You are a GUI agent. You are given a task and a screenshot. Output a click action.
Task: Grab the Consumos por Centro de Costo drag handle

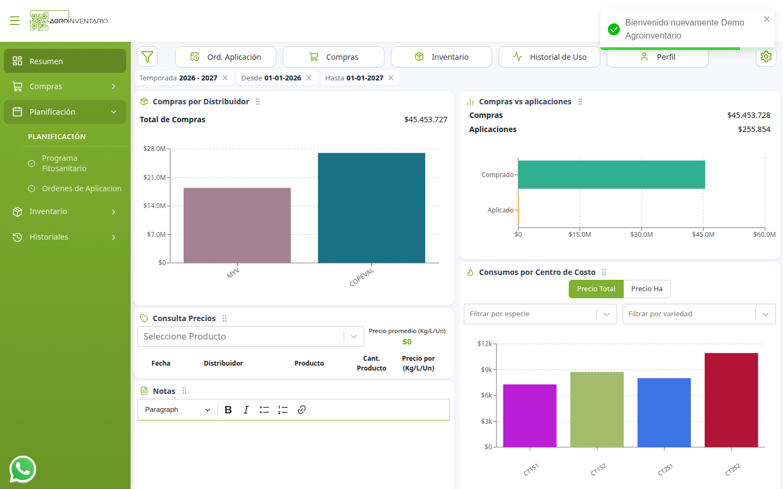[604, 272]
